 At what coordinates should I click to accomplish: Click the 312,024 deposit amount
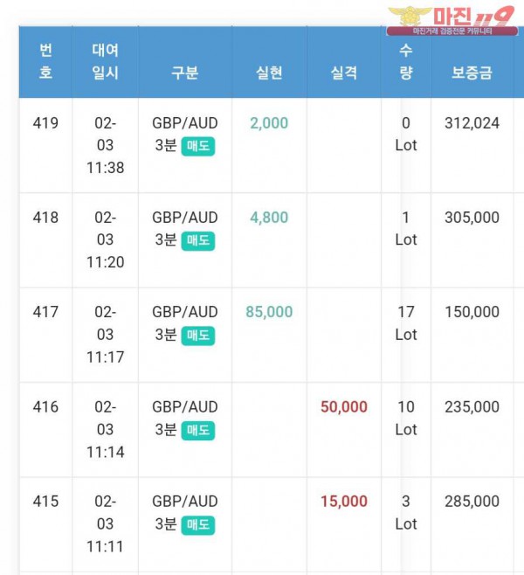(472, 123)
